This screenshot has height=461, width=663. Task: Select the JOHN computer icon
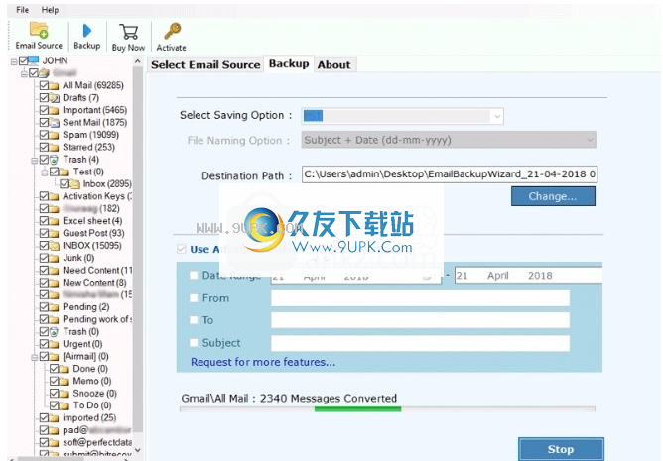point(34,60)
